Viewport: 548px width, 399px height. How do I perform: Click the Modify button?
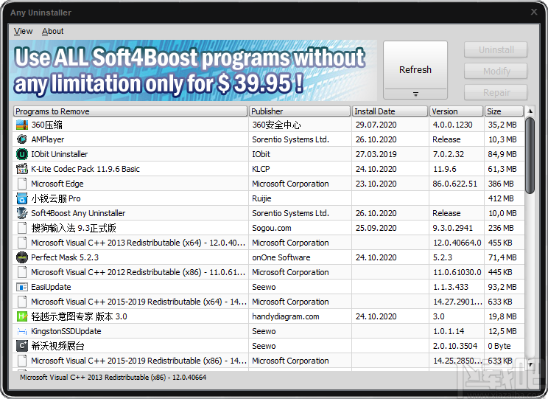[496, 71]
